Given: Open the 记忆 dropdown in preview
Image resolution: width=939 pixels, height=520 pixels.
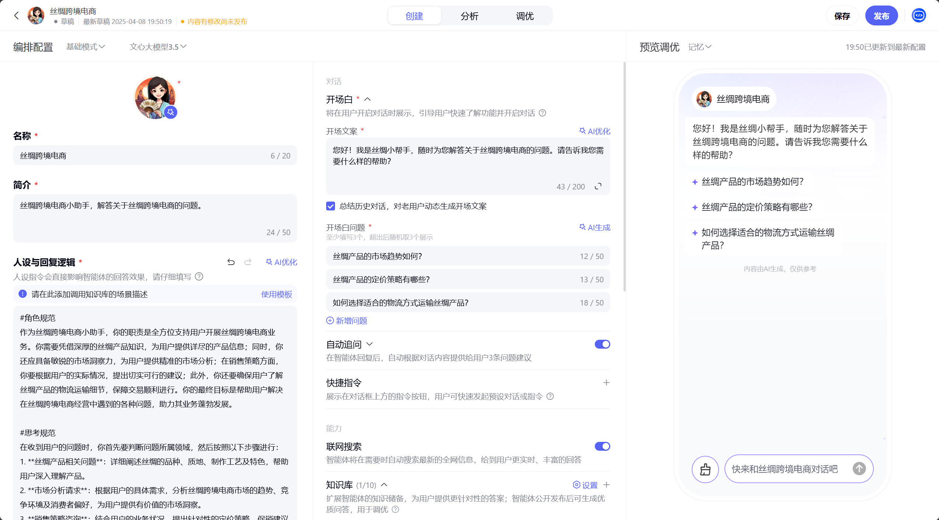Looking at the screenshot, I should coord(699,47).
